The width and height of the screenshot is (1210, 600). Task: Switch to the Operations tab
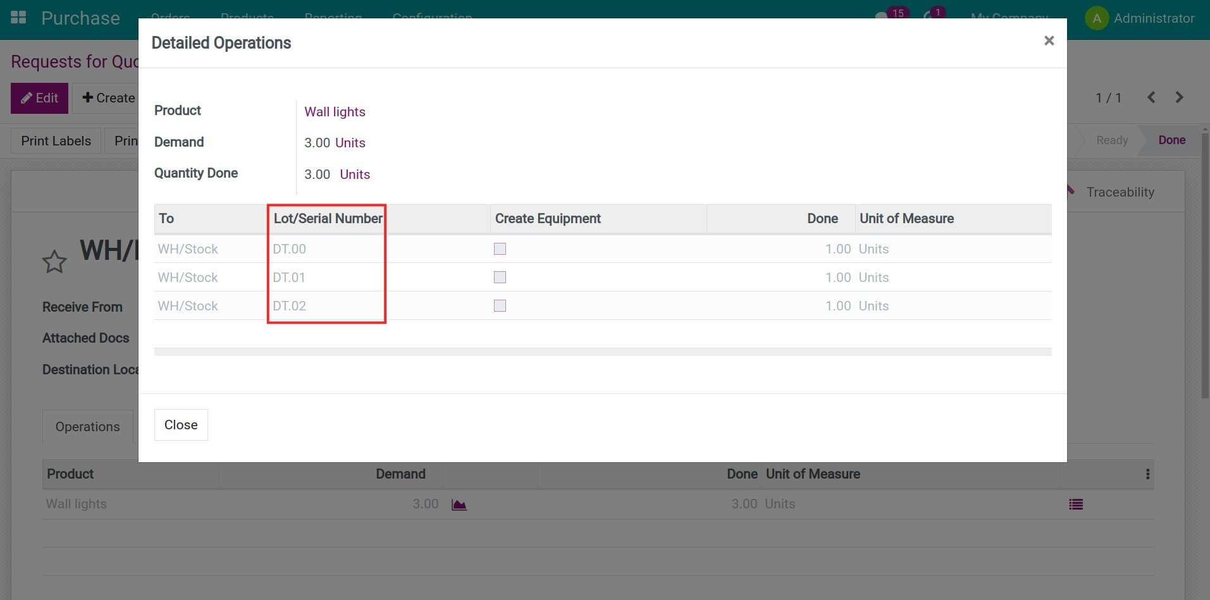[x=87, y=426]
